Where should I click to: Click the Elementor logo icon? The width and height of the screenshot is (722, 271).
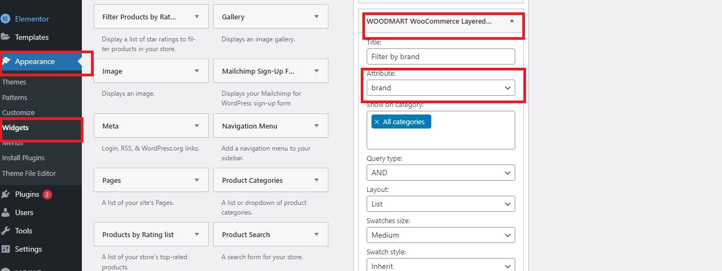(x=5, y=19)
